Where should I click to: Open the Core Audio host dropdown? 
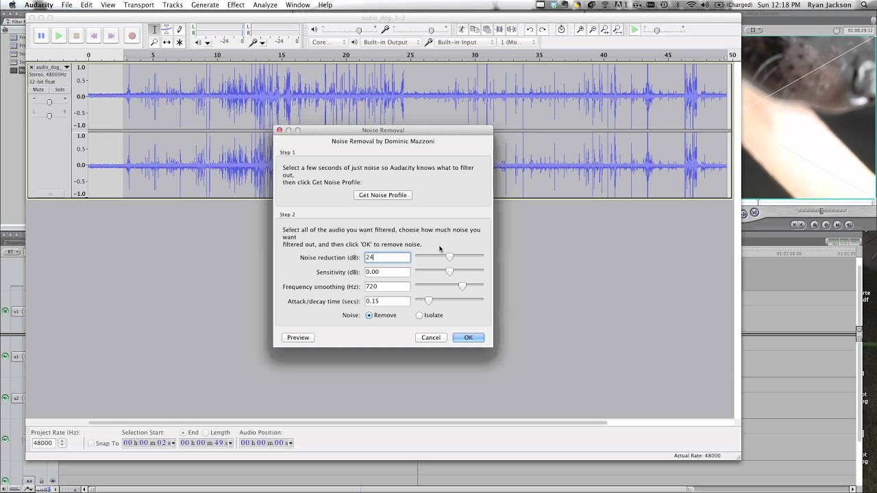point(330,42)
